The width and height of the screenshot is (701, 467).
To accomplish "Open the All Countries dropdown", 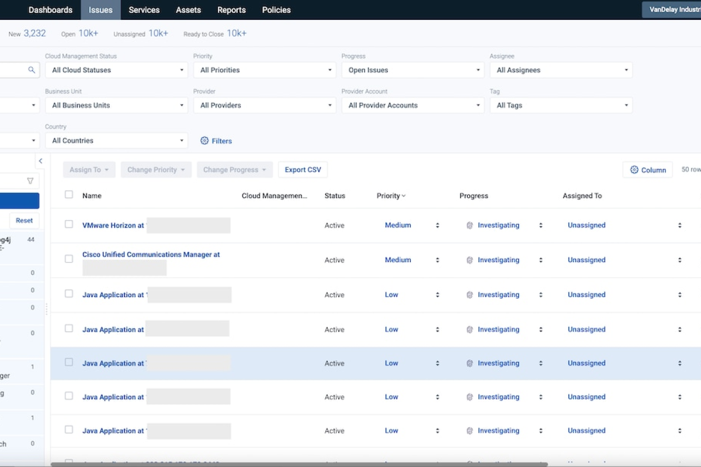I will tap(116, 141).
